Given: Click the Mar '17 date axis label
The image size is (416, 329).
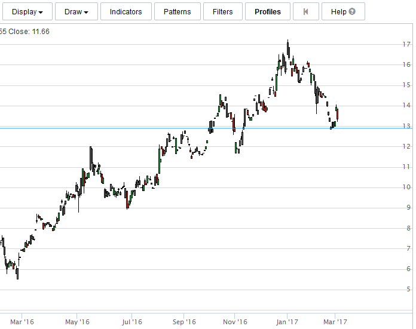Looking at the screenshot, I should pos(335,322).
